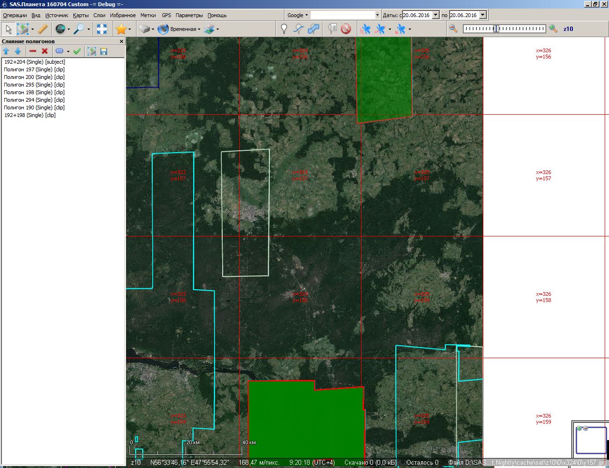Screen dimensions: 609x468
Task: Open the Операции menu
Action: click(15, 15)
